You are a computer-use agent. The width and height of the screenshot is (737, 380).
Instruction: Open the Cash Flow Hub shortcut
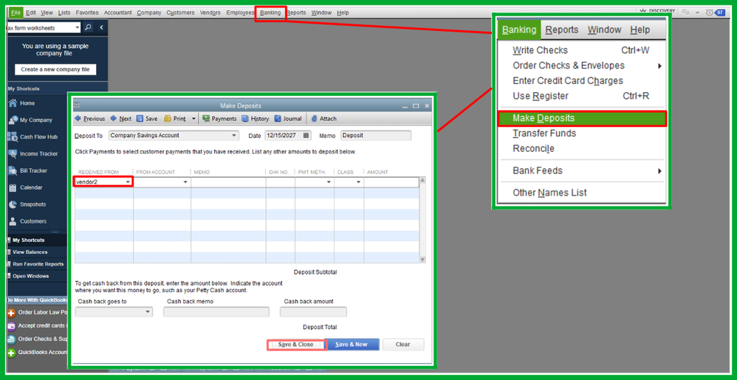click(x=38, y=137)
